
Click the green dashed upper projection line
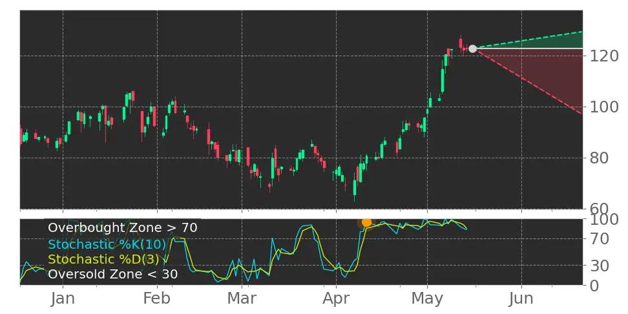[x=529, y=39]
